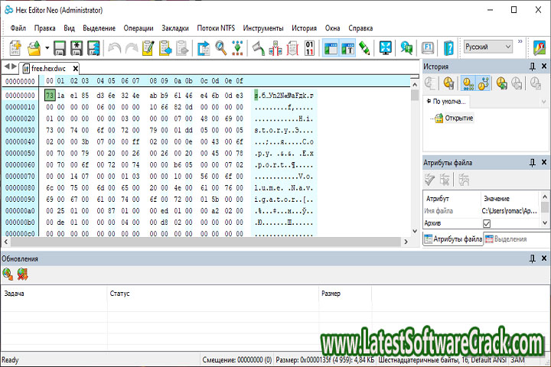Screen dimensions: 551x367
Task: Click the F1 help key icon
Action: 428,47
